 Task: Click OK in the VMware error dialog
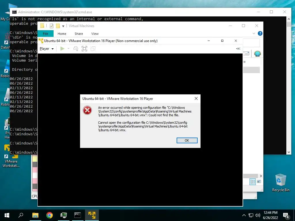pos(187,140)
